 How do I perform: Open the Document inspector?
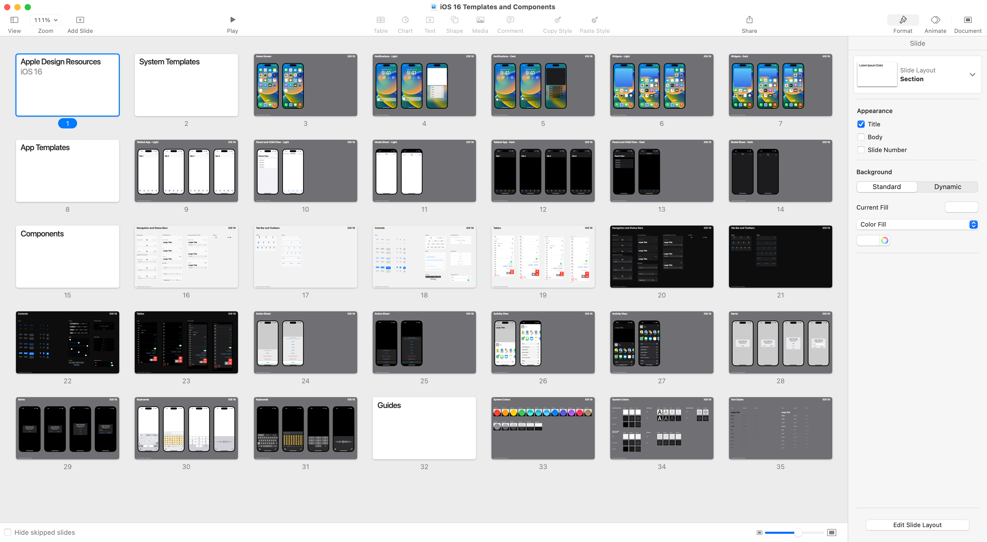pyautogui.click(x=967, y=20)
